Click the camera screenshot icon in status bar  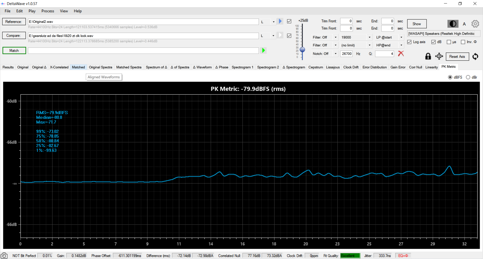(4, 255)
